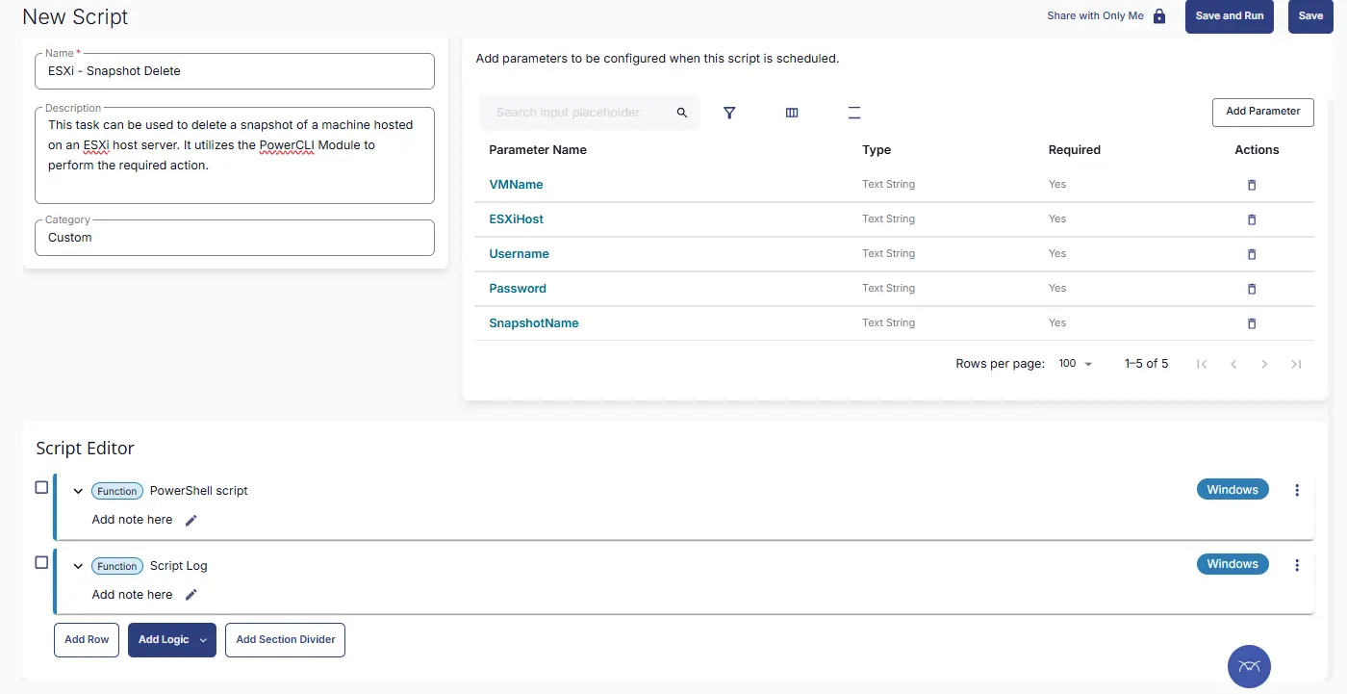Open the ESXiHost parameter link

[x=516, y=219]
